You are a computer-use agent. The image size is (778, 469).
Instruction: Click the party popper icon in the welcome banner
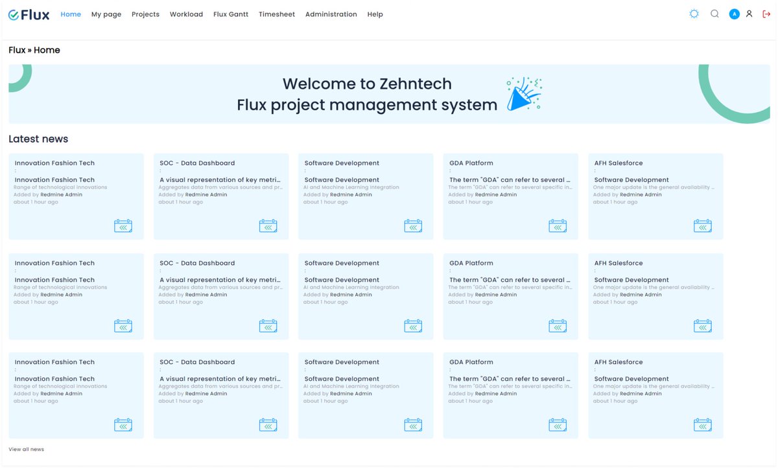tap(524, 94)
